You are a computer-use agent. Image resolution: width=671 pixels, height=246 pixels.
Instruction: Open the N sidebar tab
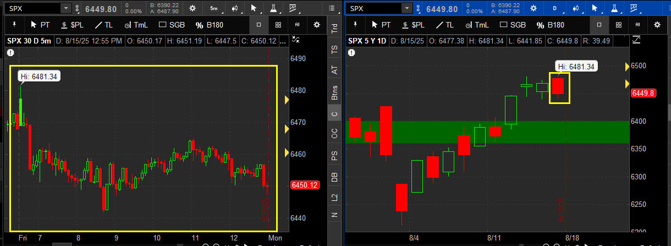334,215
